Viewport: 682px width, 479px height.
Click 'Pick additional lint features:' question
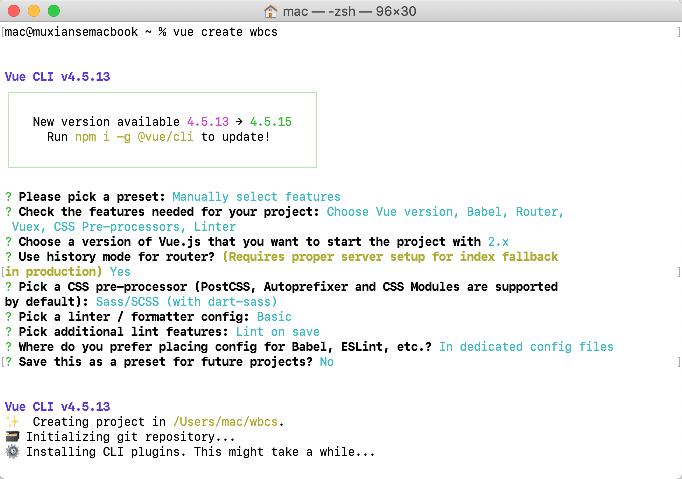click(x=123, y=332)
